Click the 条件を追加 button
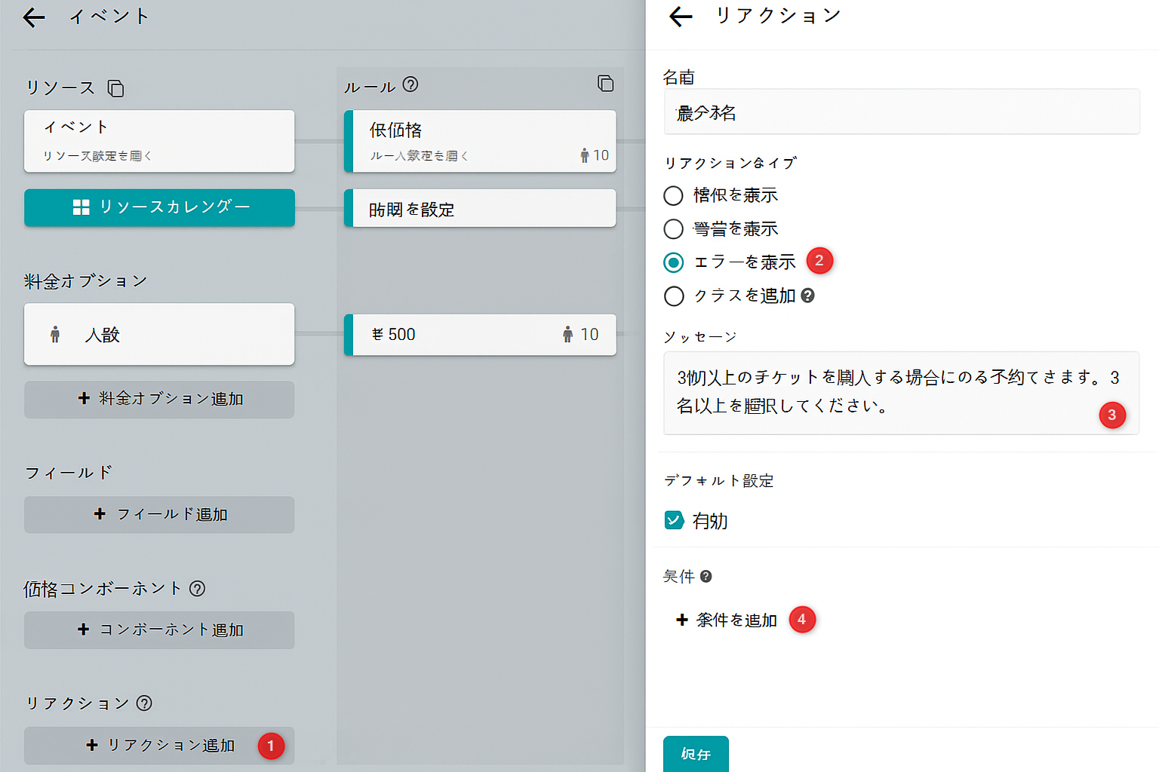The width and height of the screenshot is (1159, 772). tap(727, 620)
